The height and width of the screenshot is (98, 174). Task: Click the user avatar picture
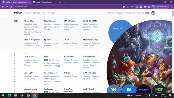(153, 13)
